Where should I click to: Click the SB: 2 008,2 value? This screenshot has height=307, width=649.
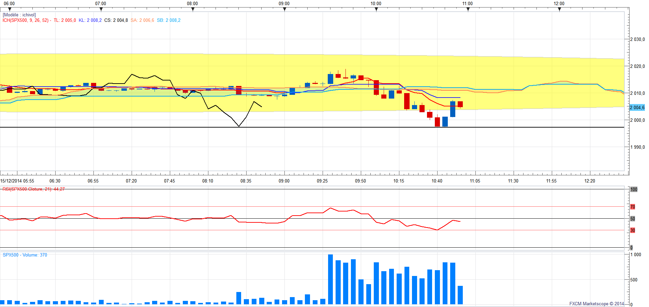point(168,20)
